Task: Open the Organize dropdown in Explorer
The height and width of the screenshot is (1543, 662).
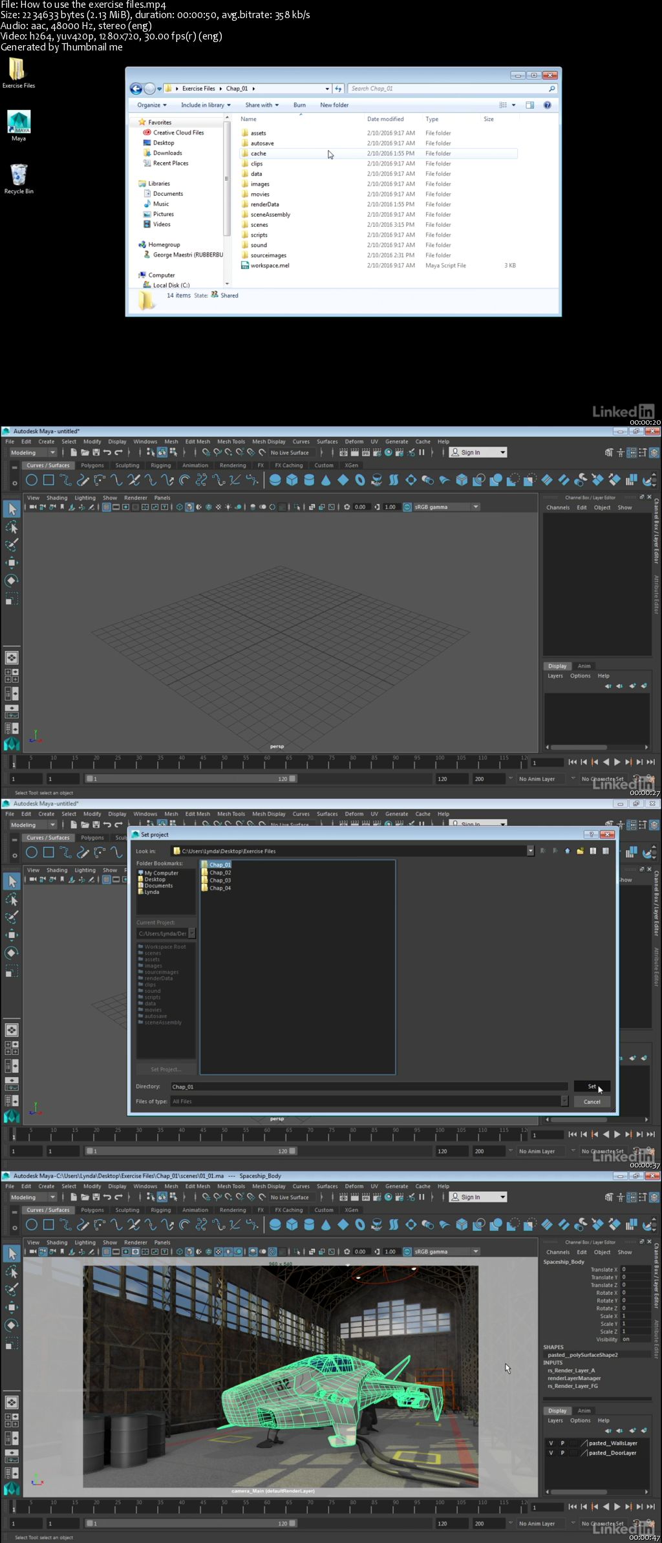Action: (152, 105)
